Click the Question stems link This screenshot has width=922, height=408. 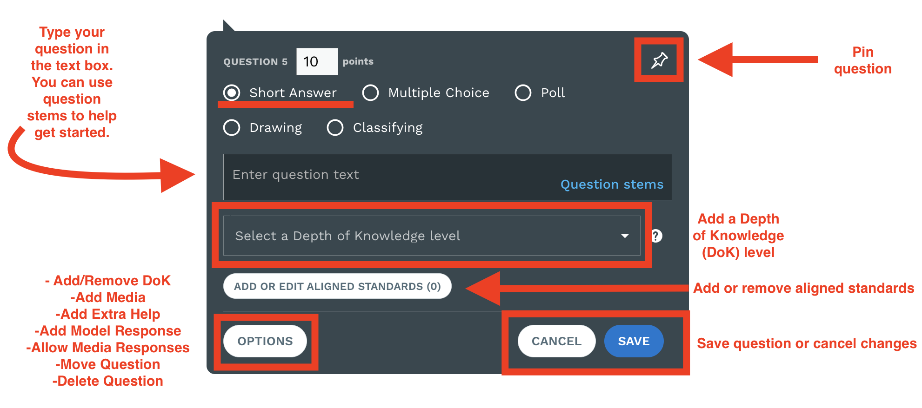612,184
